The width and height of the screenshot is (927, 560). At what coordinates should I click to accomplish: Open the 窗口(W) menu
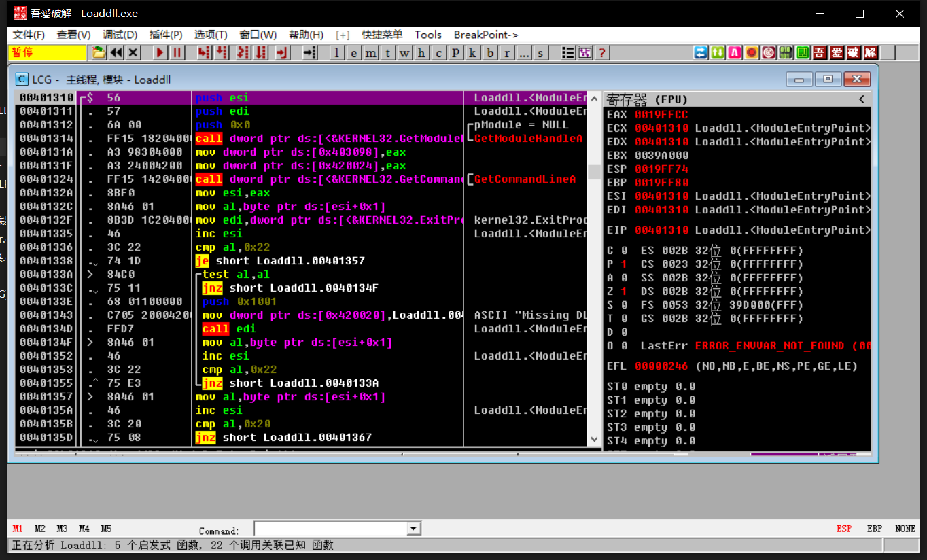[x=258, y=35]
